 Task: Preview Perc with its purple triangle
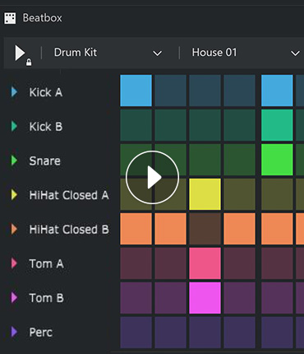(x=14, y=332)
